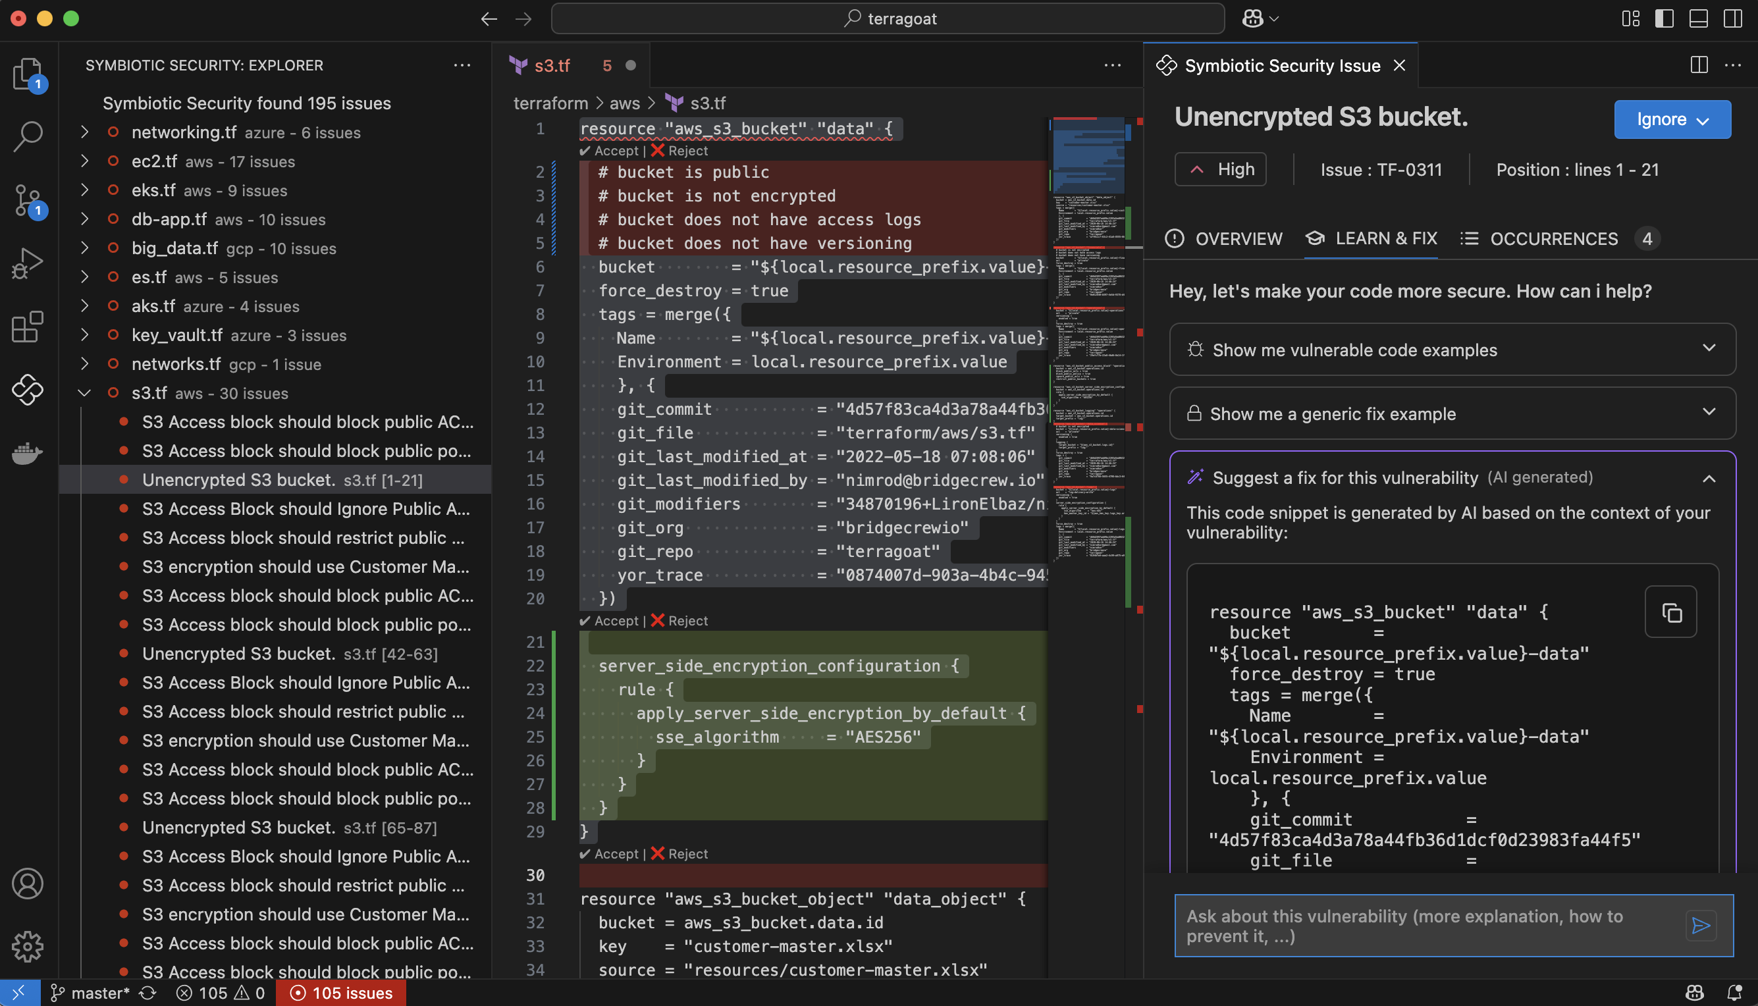This screenshot has width=1758, height=1006.
Task: Split the Symbiotic Security Issue editor
Action: (x=1699, y=65)
